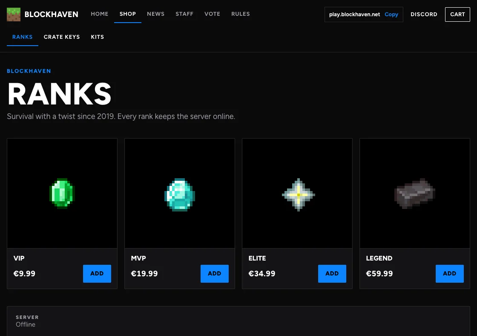Screen dimensions: 477x336
Task: Click the ELITE rank title
Action: (x=257, y=258)
